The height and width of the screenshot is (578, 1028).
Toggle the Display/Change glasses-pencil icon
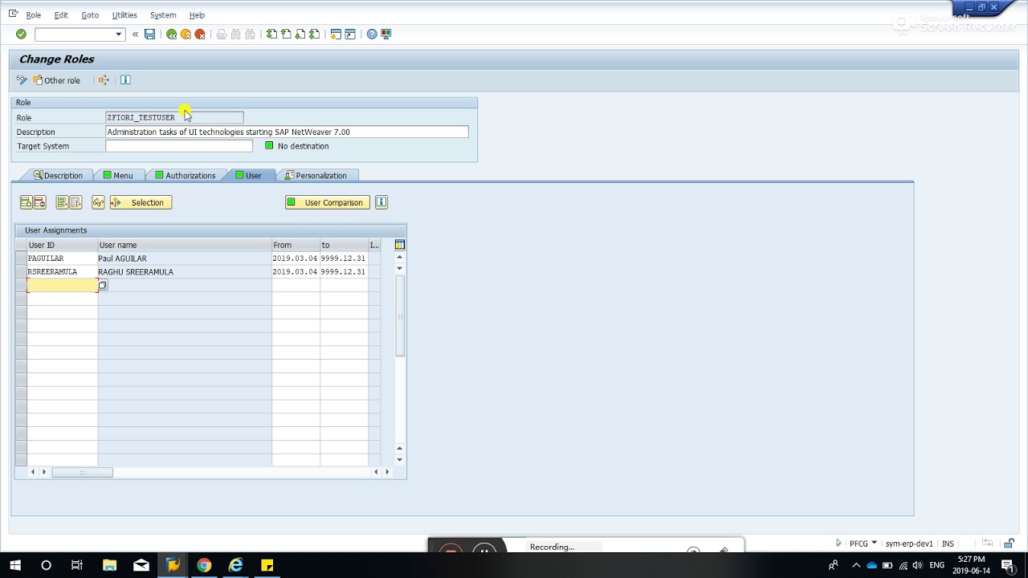click(x=22, y=80)
